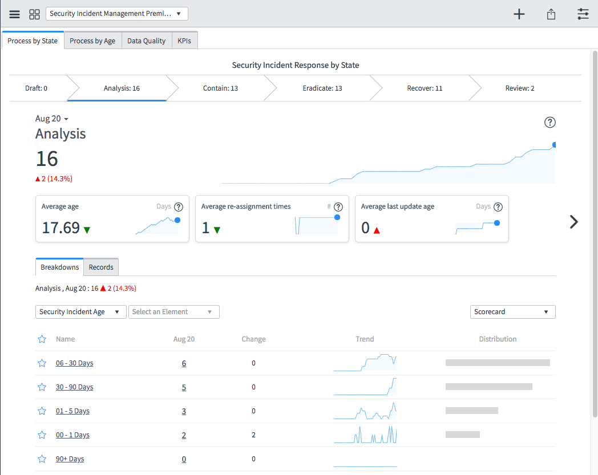Image resolution: width=598 pixels, height=475 pixels.
Task: Toggle favorite star for 00 - 1 Days
Action: click(x=42, y=435)
